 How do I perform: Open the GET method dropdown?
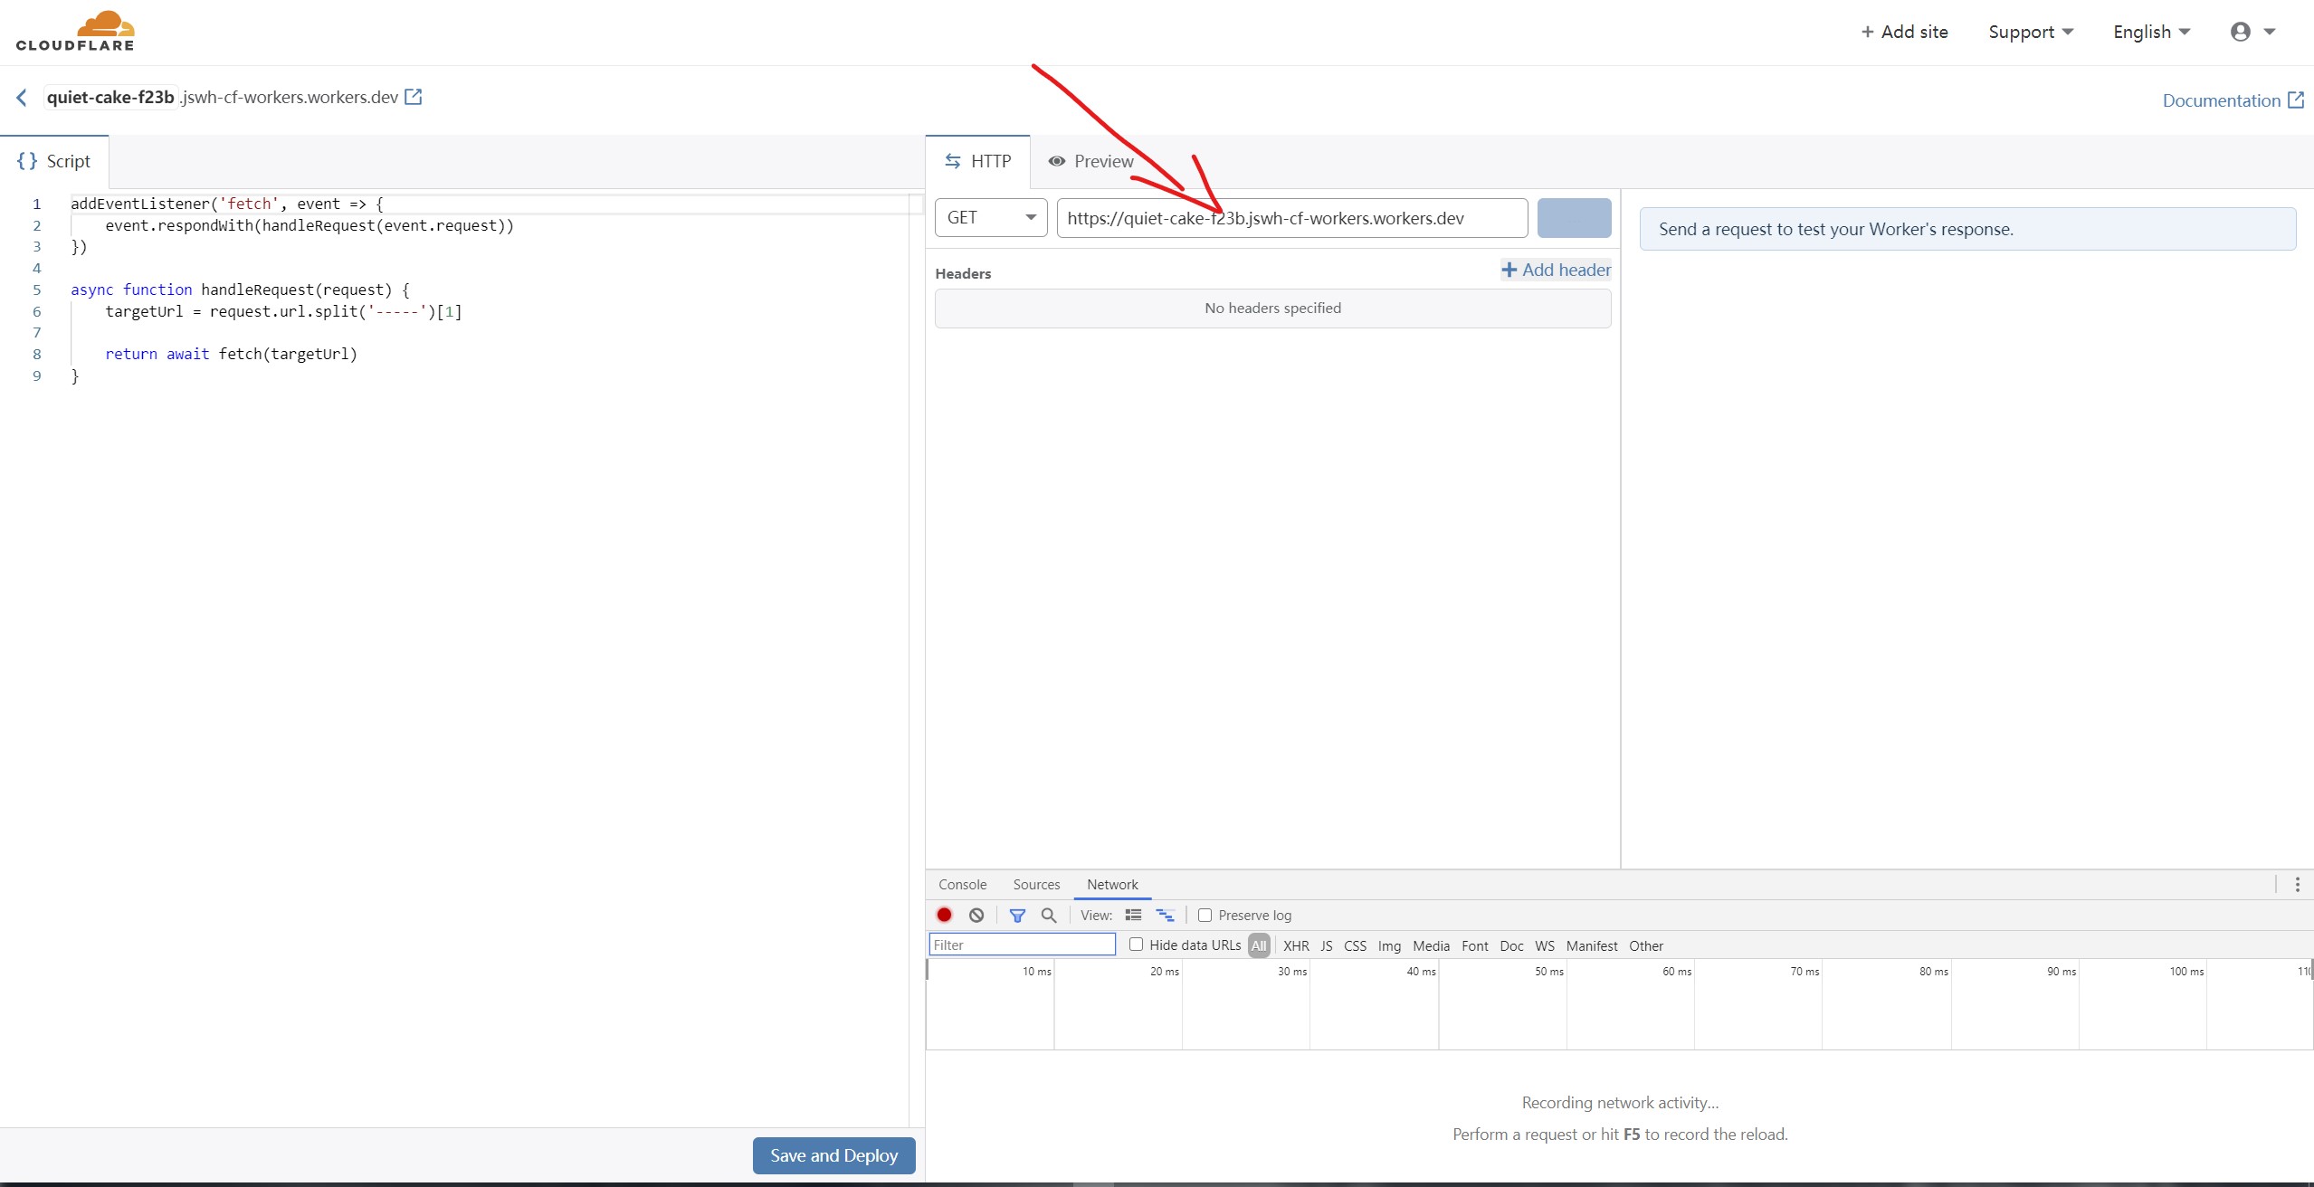(991, 218)
